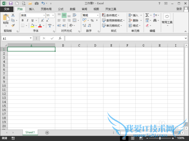
Task: Switch to the 页面布局 Page Layout tab
Action: 46,9
